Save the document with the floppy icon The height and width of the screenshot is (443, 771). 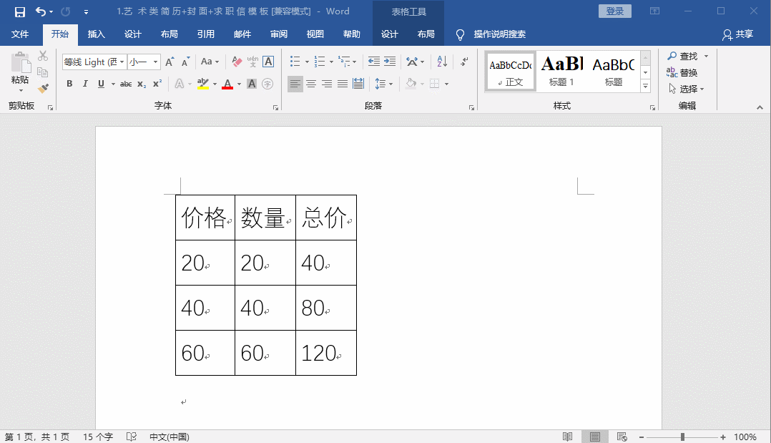pyautogui.click(x=20, y=12)
